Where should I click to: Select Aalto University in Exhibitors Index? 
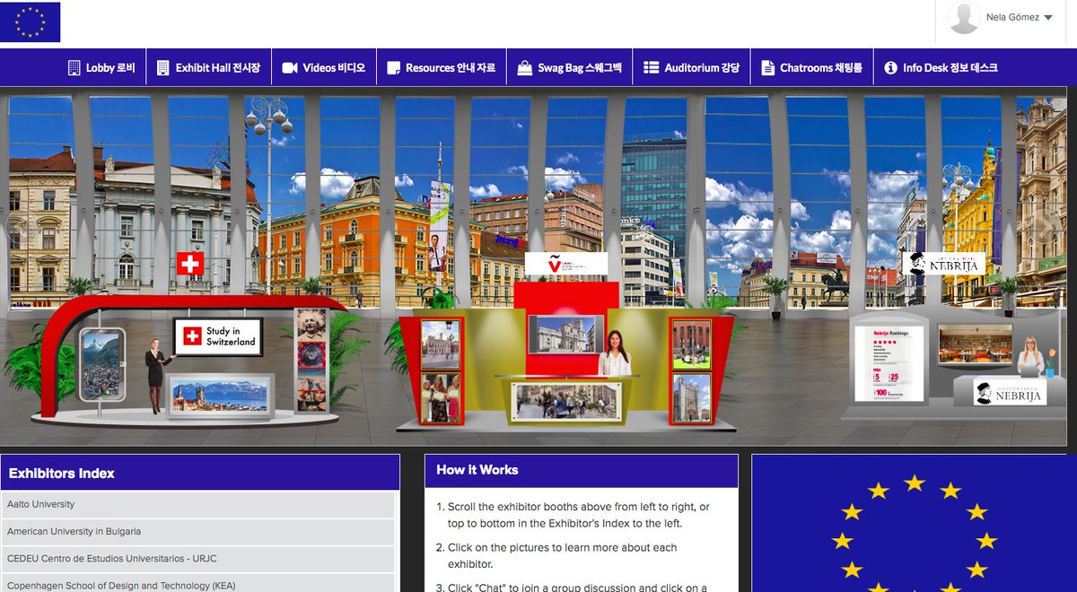pyautogui.click(x=197, y=504)
